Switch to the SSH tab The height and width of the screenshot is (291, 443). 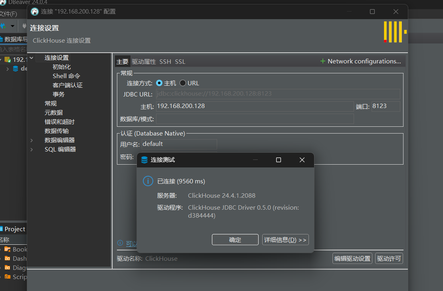(x=165, y=61)
